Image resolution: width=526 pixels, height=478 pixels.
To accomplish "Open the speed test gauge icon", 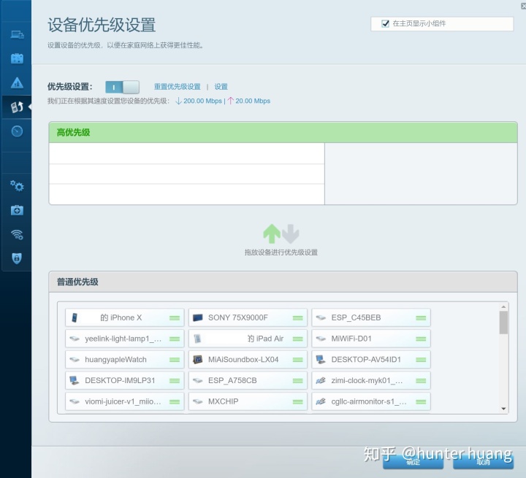I will [17, 131].
